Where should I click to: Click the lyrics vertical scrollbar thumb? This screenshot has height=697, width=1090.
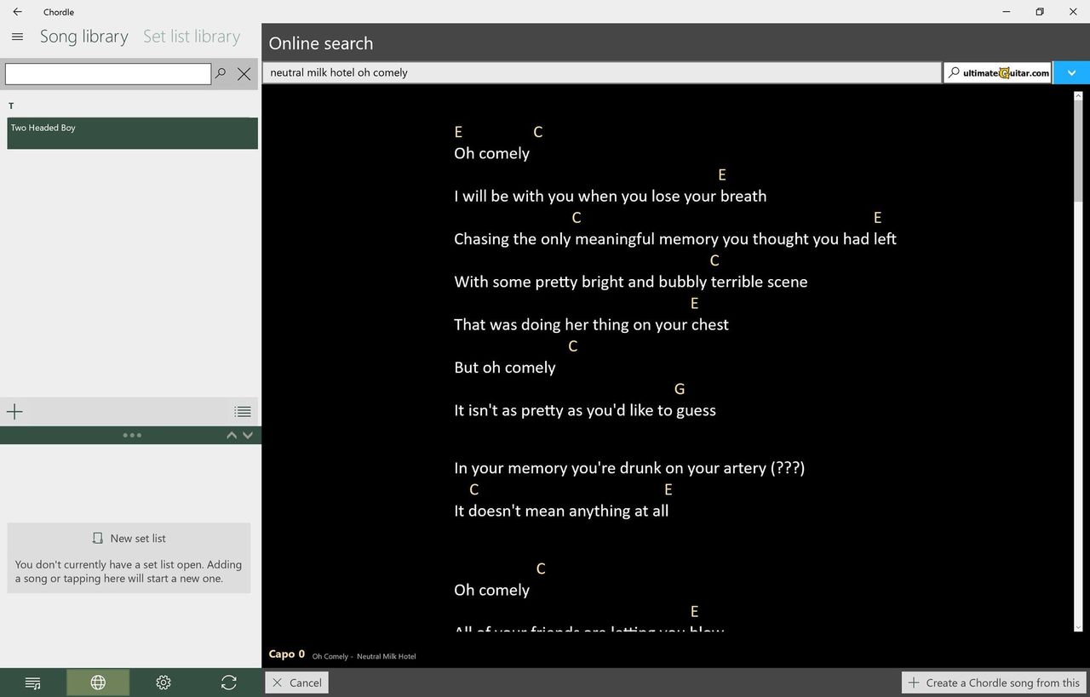(1078, 151)
